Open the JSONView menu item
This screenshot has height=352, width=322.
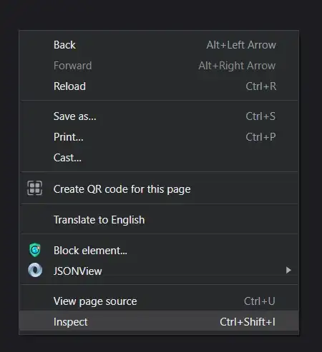tap(159, 271)
